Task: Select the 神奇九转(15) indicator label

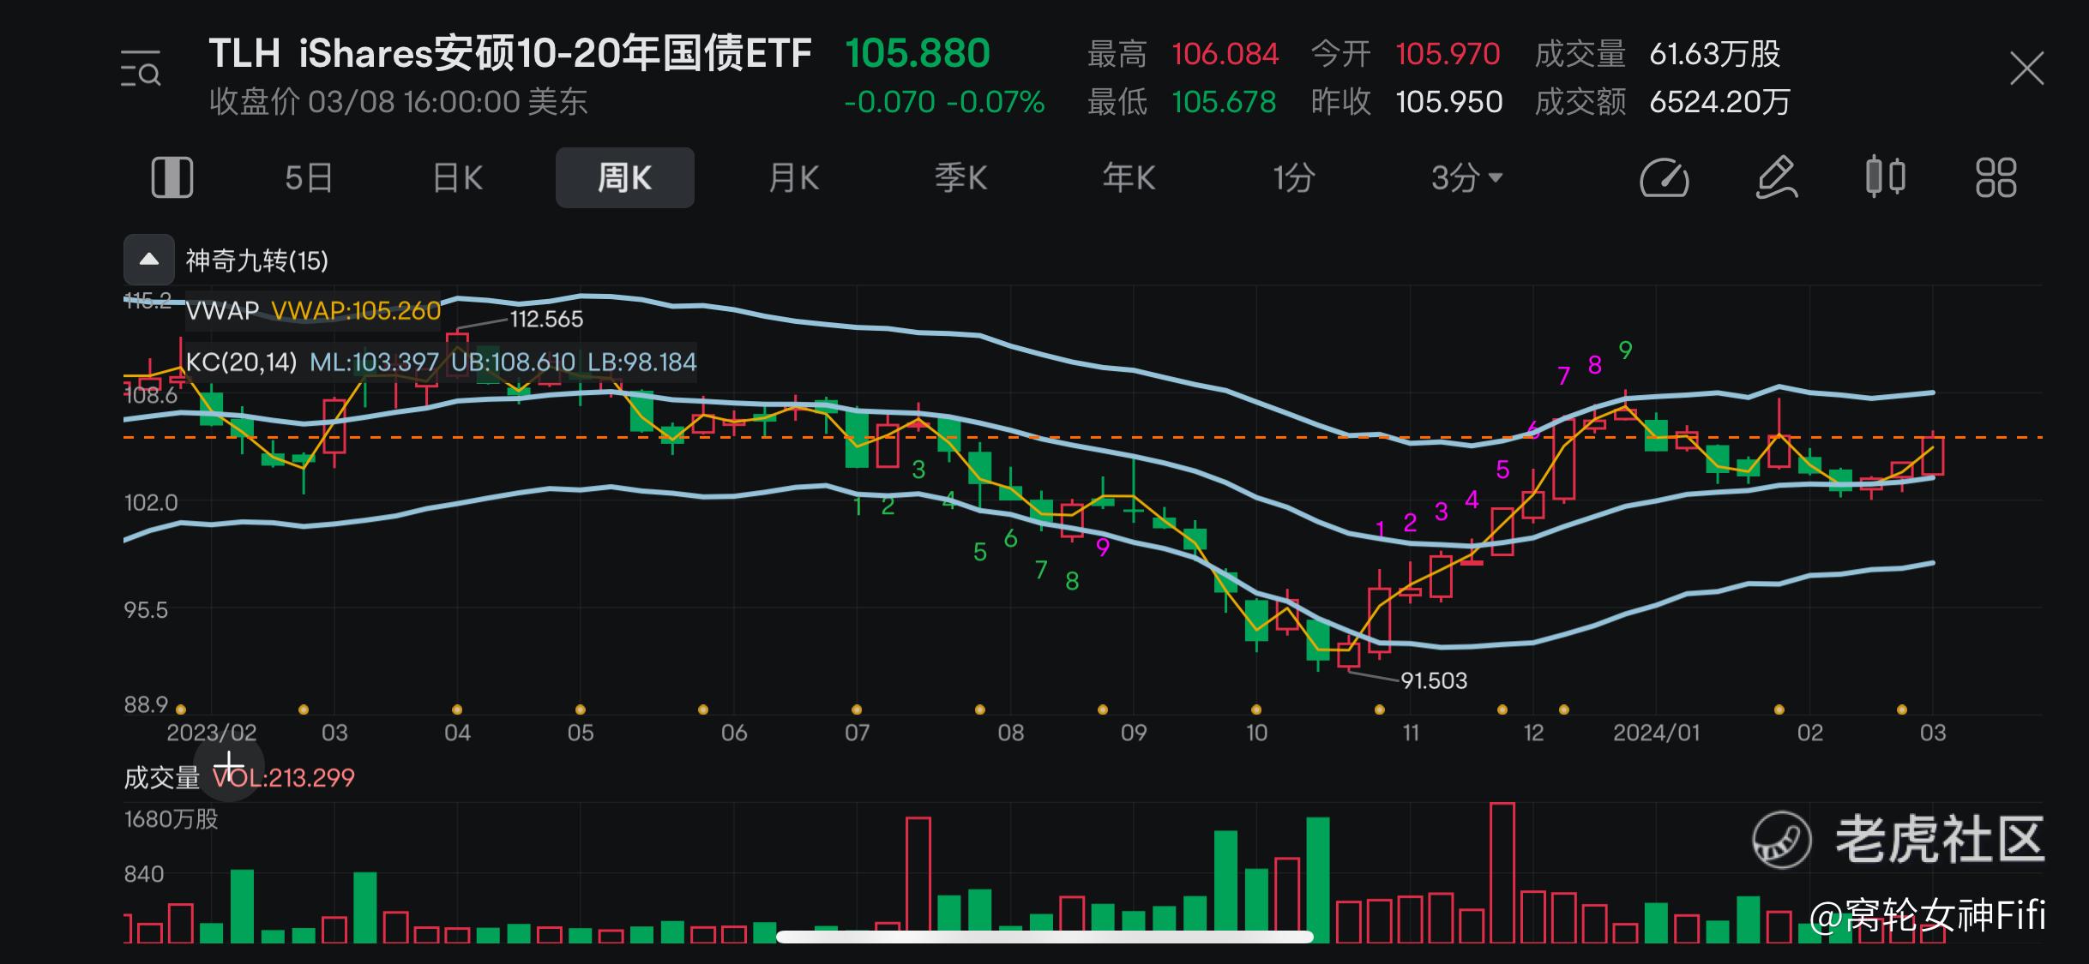Action: tap(257, 260)
